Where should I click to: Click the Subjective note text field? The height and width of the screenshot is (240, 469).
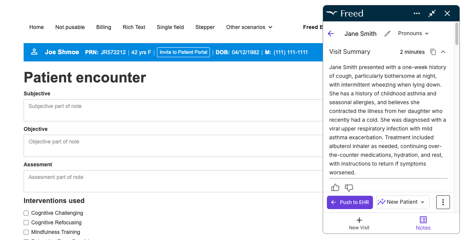(152, 110)
